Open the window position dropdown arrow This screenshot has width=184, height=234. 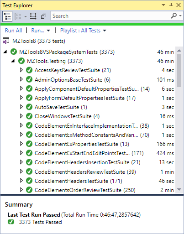[163, 5]
